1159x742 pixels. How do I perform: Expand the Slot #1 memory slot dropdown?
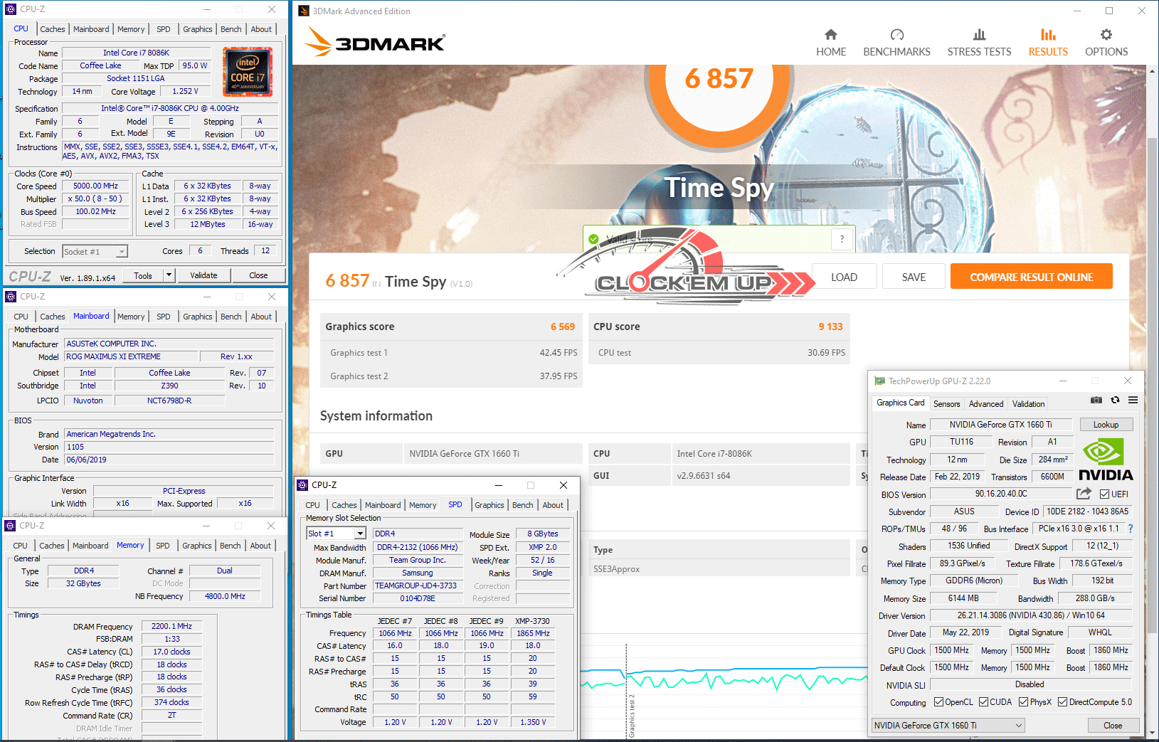click(360, 534)
